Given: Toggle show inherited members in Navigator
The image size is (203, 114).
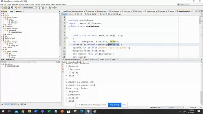Looking at the screenshot, I should pos(2,104).
